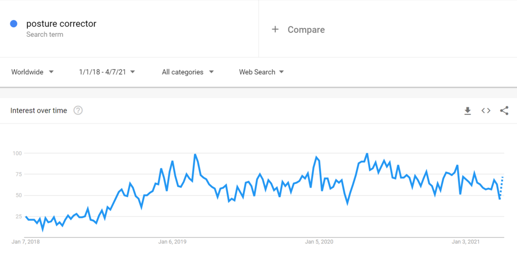The width and height of the screenshot is (517, 260).
Task: Open the embed code icon
Action: click(x=486, y=111)
